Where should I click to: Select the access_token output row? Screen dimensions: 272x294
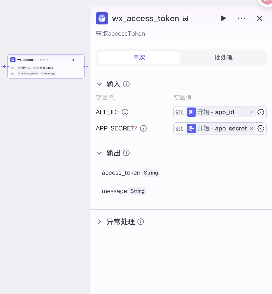(130, 173)
